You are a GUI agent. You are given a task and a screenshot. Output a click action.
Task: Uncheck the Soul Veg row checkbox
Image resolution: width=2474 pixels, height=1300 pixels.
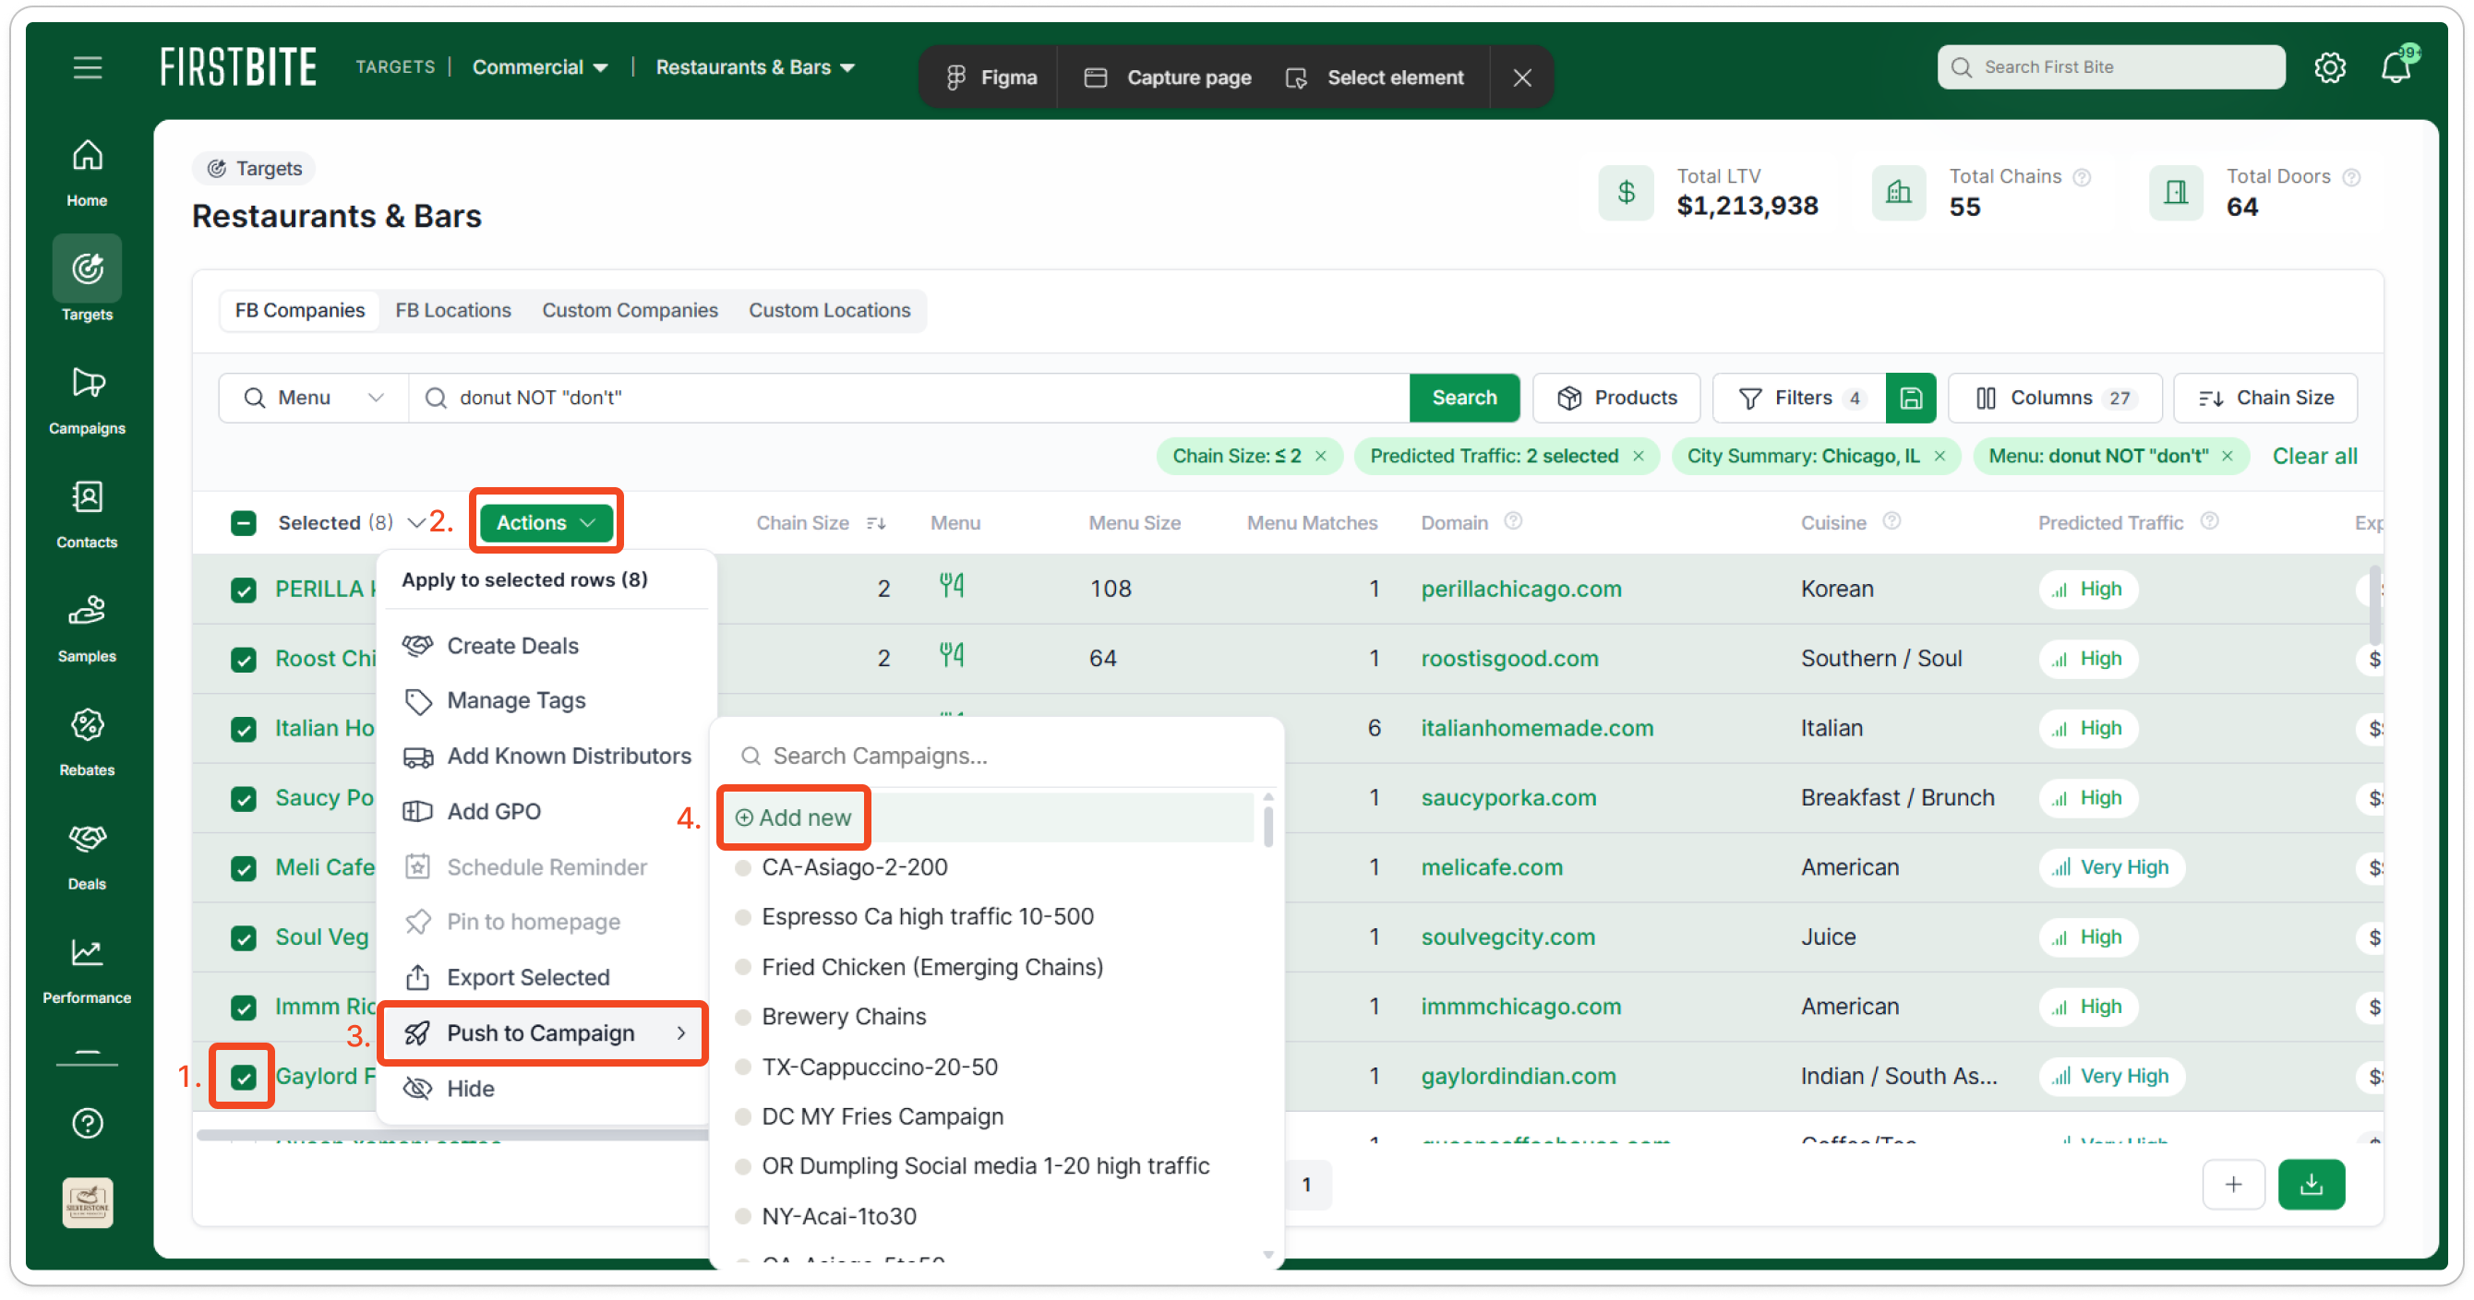pyautogui.click(x=243, y=938)
